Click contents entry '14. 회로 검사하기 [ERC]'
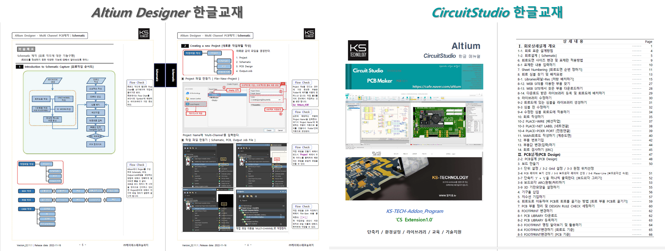The image size is (665, 251). pyautogui.click(x=535, y=150)
